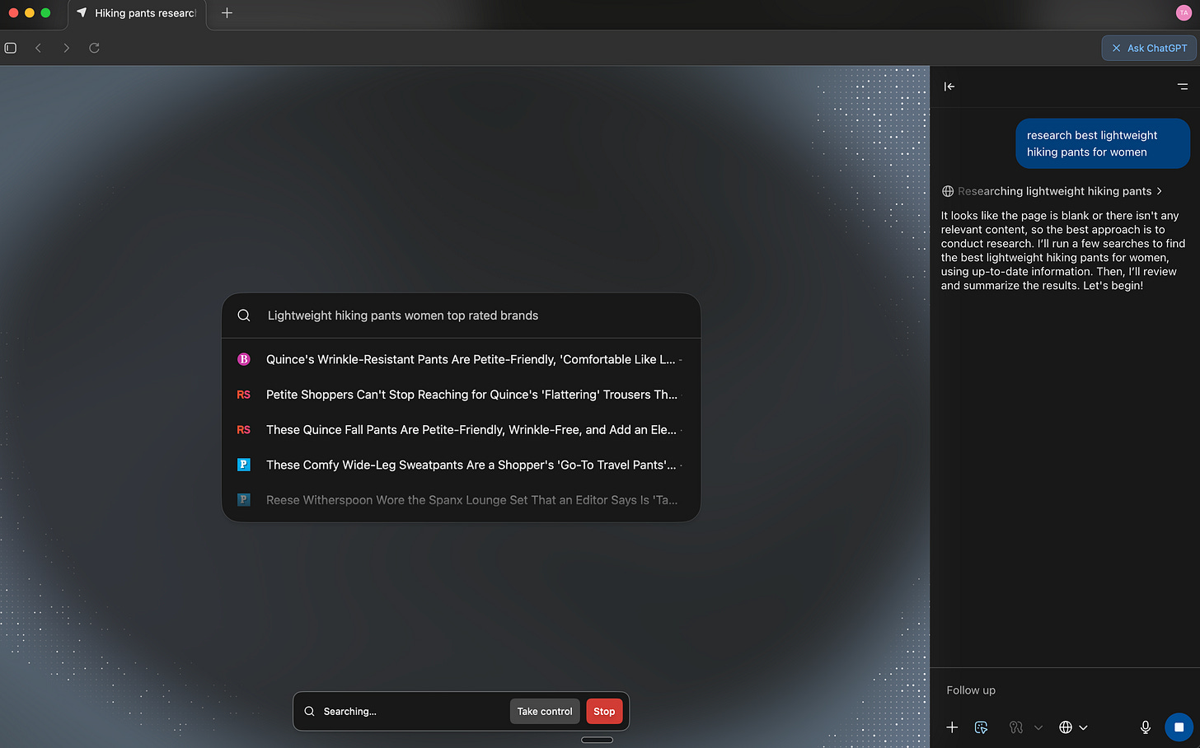Open Reese Witherspoon Spanx Lounge Set result
The width and height of the screenshot is (1200, 748).
462,500
